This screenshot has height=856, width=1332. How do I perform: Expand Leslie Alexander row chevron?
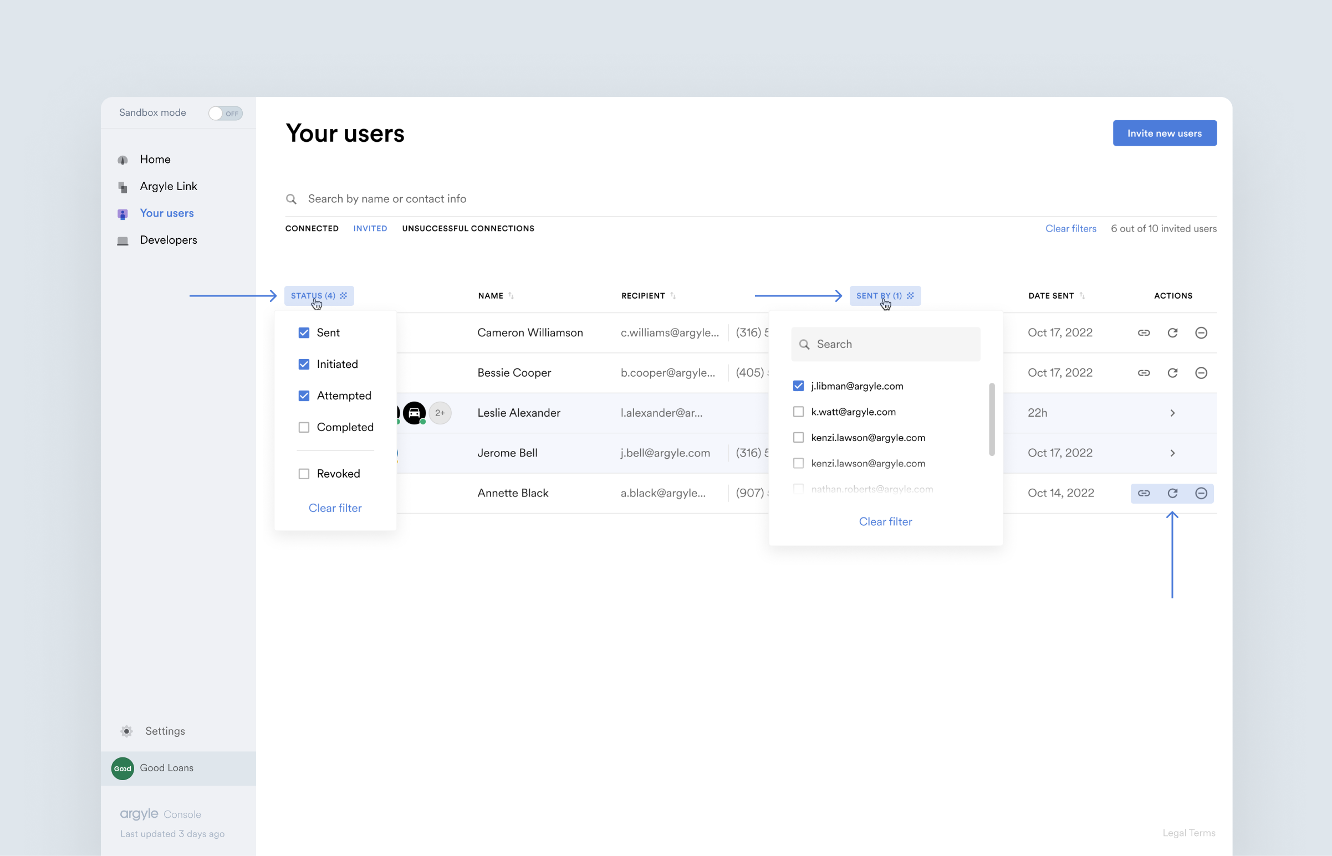coord(1172,413)
